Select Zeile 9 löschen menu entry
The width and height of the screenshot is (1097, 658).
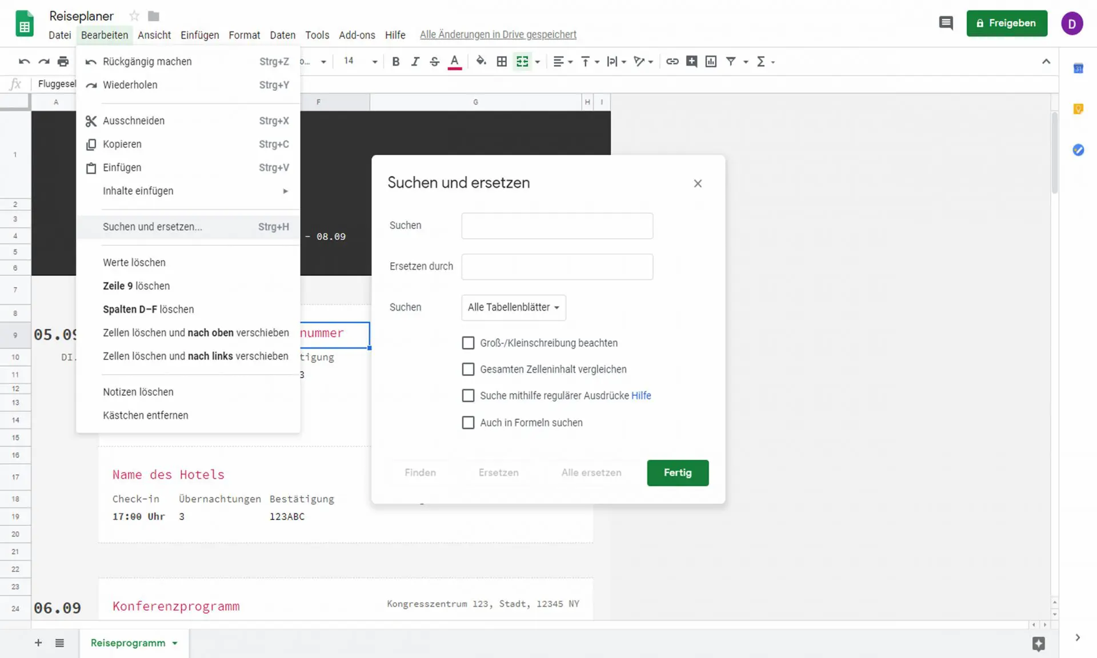[x=188, y=286]
